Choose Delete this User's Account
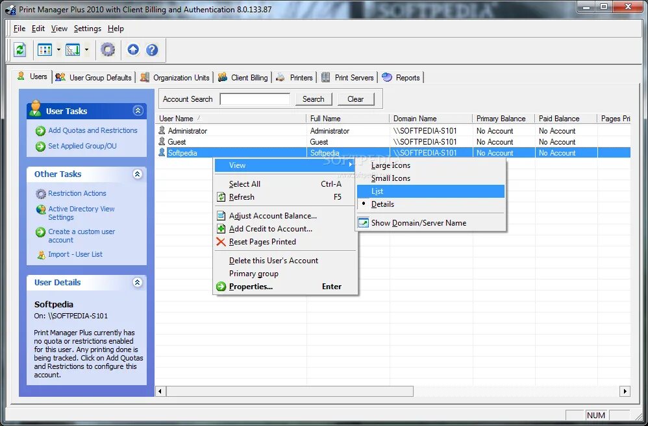The width and height of the screenshot is (648, 426). coord(285,261)
